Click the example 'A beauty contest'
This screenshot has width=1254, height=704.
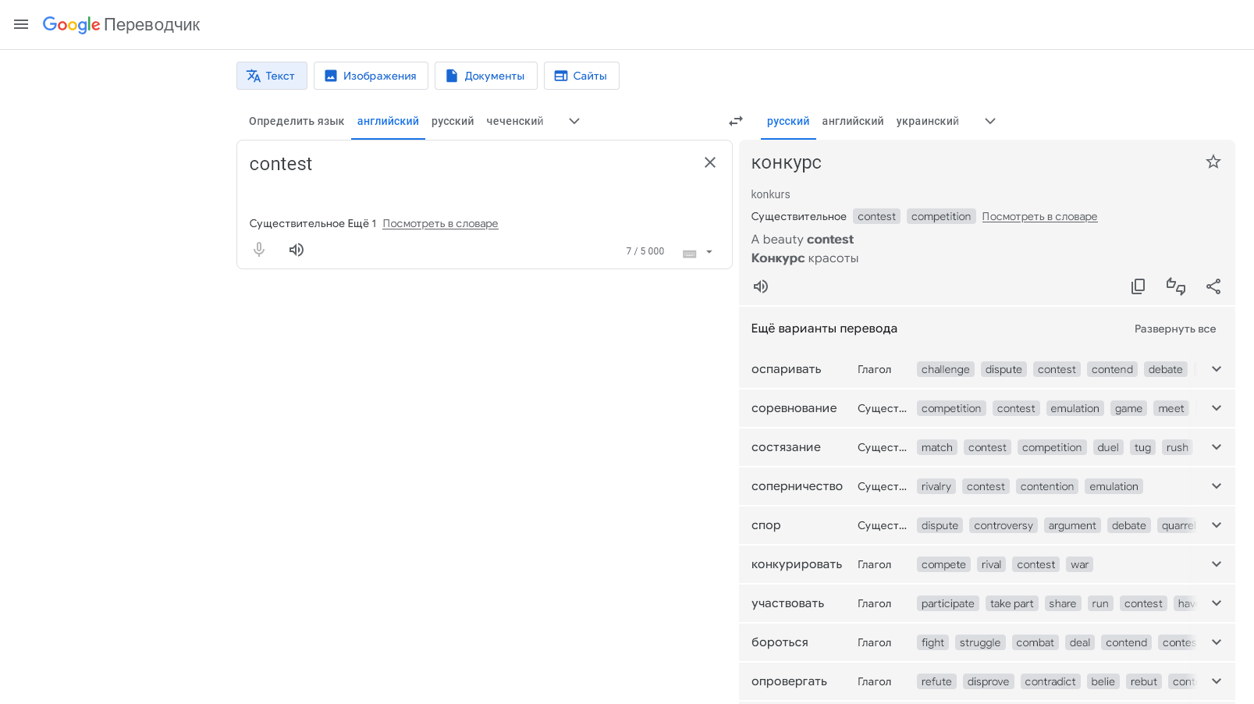coord(802,240)
